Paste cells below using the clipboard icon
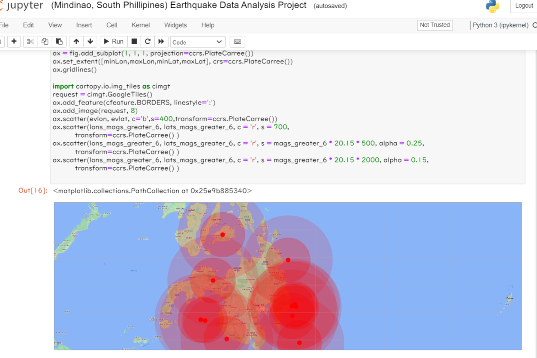The image size is (537, 358). (59, 42)
